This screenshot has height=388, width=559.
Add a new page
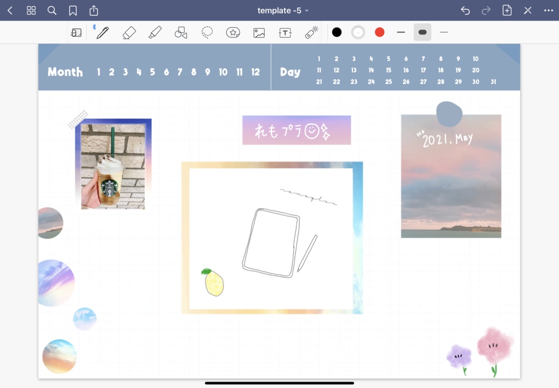507,10
